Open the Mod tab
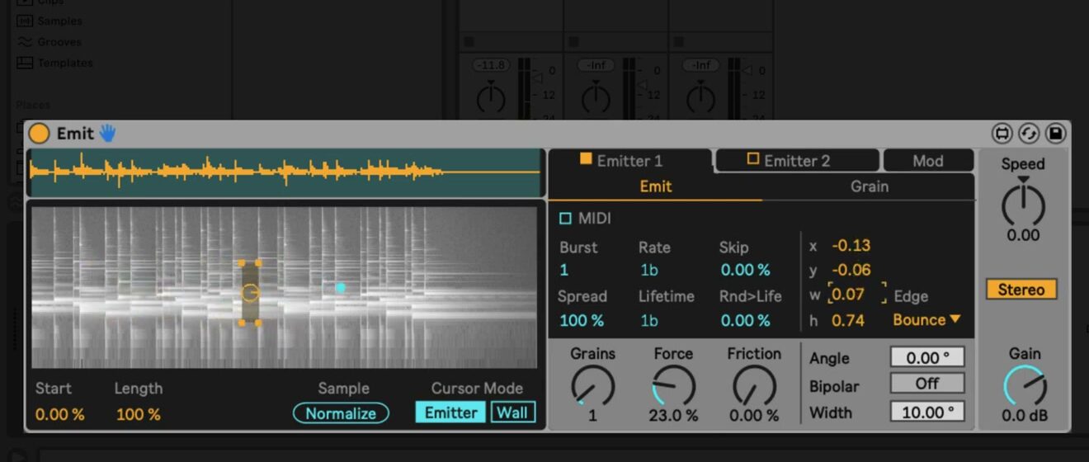 (927, 161)
